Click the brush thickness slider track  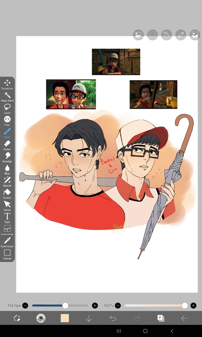click(60, 306)
